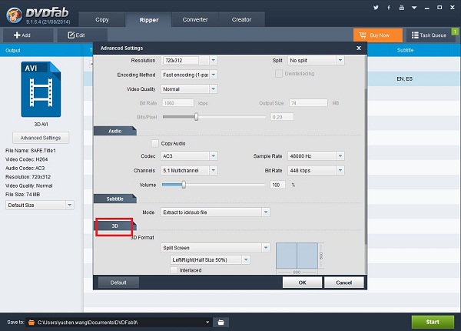Click the Advanced Settings button in the left panel
Viewport: 461px width, 331px height.
pyautogui.click(x=41, y=138)
